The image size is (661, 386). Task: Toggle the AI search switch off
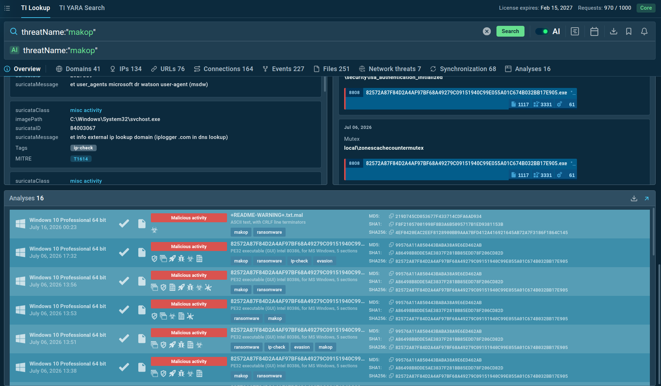(x=542, y=32)
